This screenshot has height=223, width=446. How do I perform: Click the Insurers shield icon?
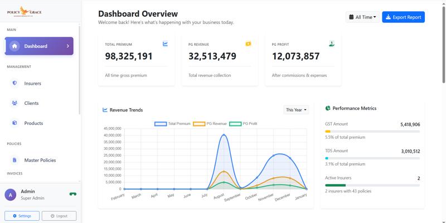[14, 83]
